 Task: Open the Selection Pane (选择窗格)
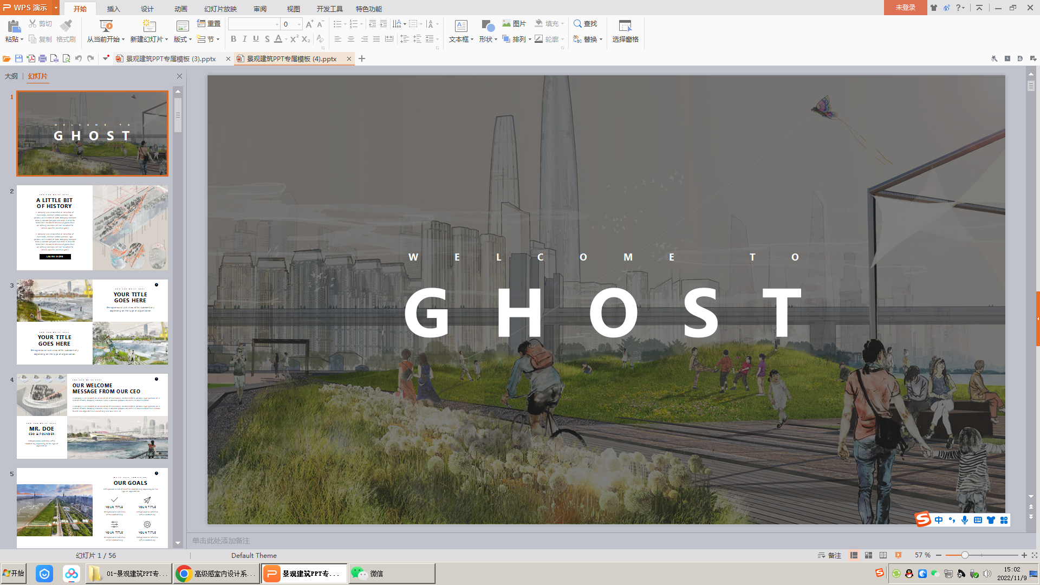pyautogui.click(x=625, y=31)
